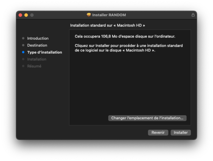
Task: Start installation with the Installer button
Action: (x=181, y=132)
